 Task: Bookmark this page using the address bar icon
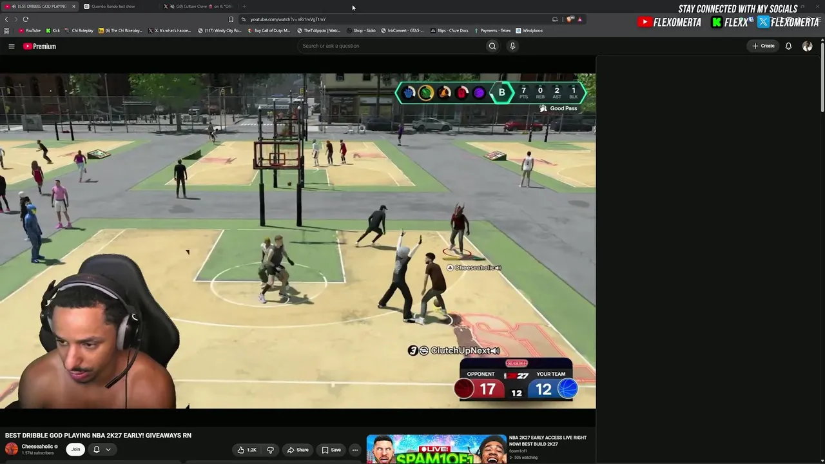(231, 19)
